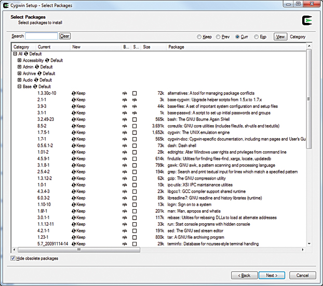Click the Size column header
Screen dimensions: 323x286
[154, 47]
